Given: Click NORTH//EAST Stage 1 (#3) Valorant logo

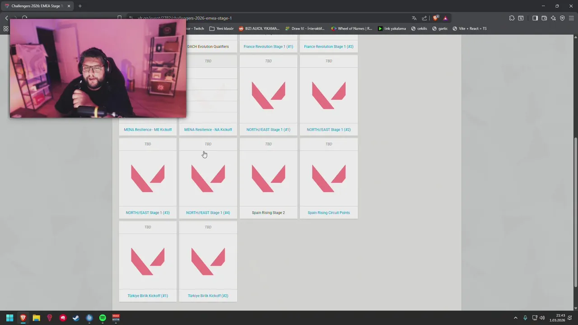Looking at the screenshot, I should [x=148, y=178].
